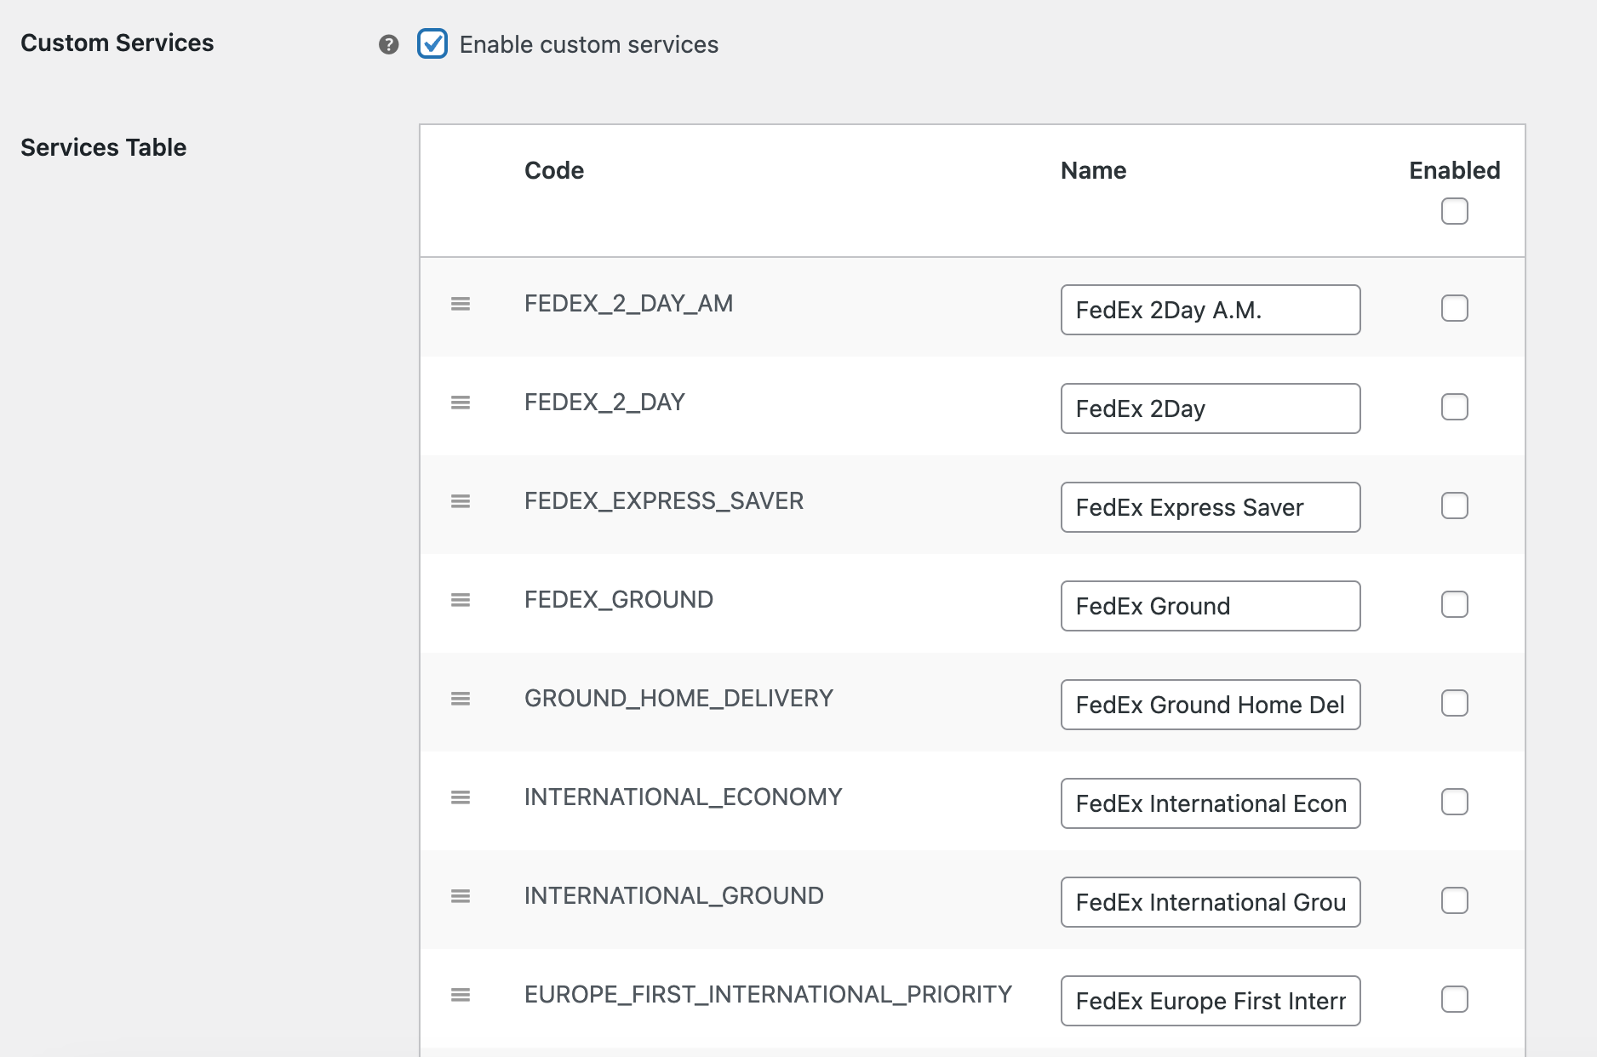
Task: Select the FEDEX_2_DAY_AM code text
Action: 628,304
